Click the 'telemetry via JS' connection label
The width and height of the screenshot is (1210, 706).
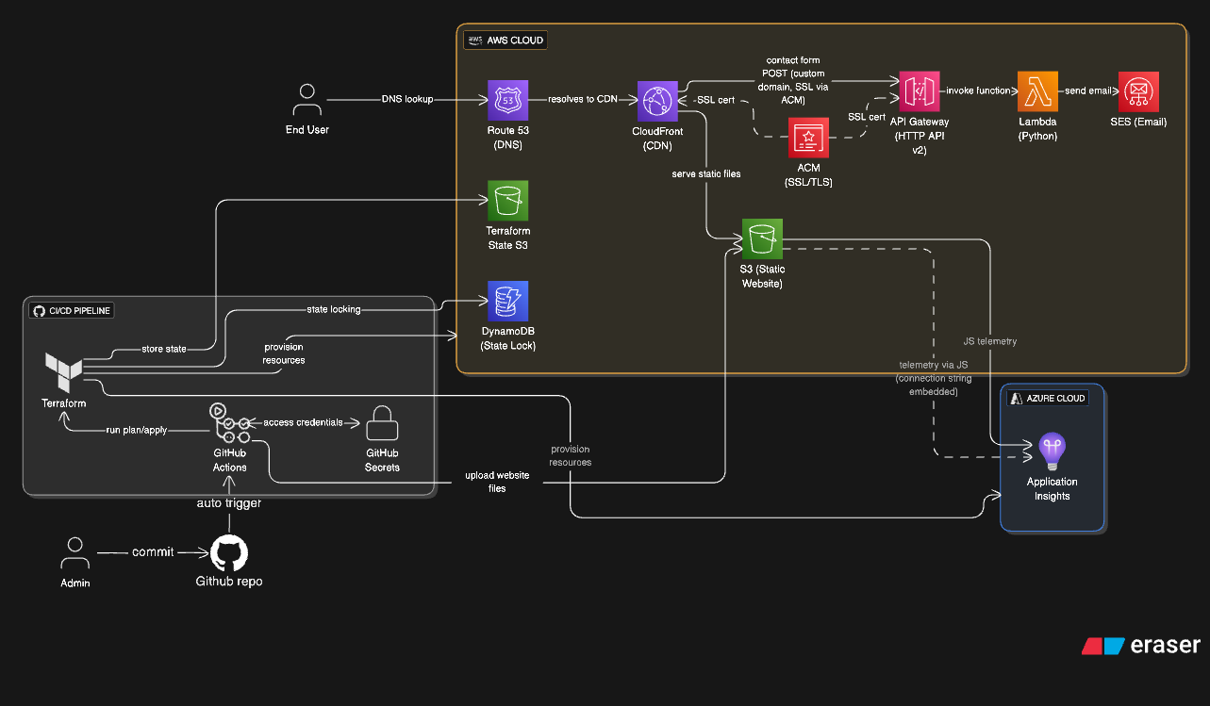pyautogui.click(x=934, y=377)
